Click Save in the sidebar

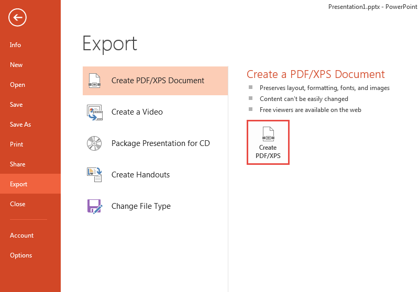tap(16, 105)
